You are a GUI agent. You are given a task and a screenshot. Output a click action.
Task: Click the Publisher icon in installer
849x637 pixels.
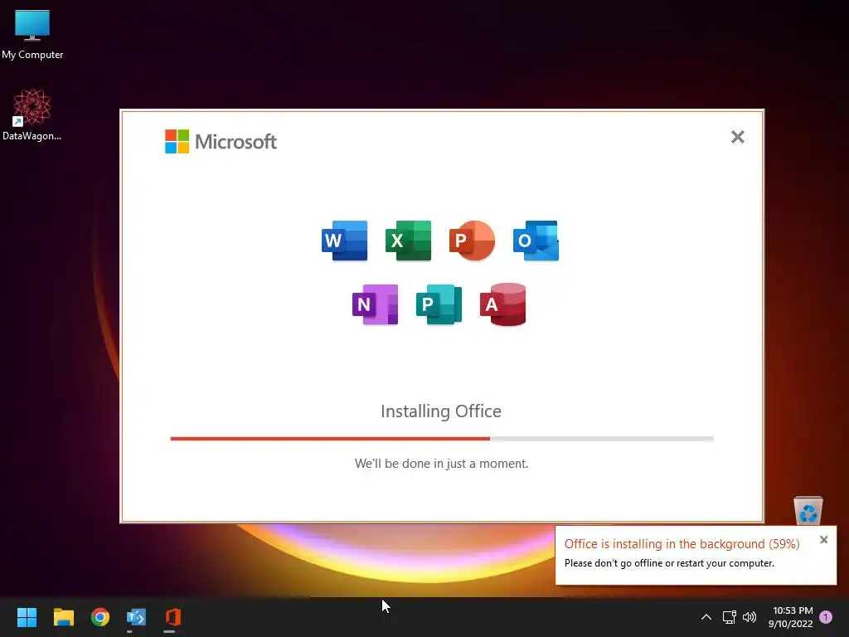pyautogui.click(x=439, y=304)
